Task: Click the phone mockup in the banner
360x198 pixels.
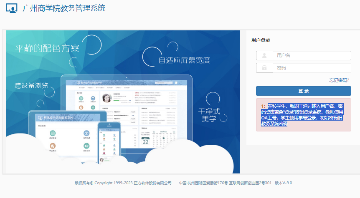Action: [x=109, y=142]
